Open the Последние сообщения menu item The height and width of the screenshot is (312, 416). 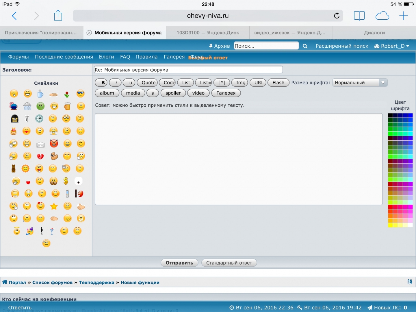click(x=64, y=57)
